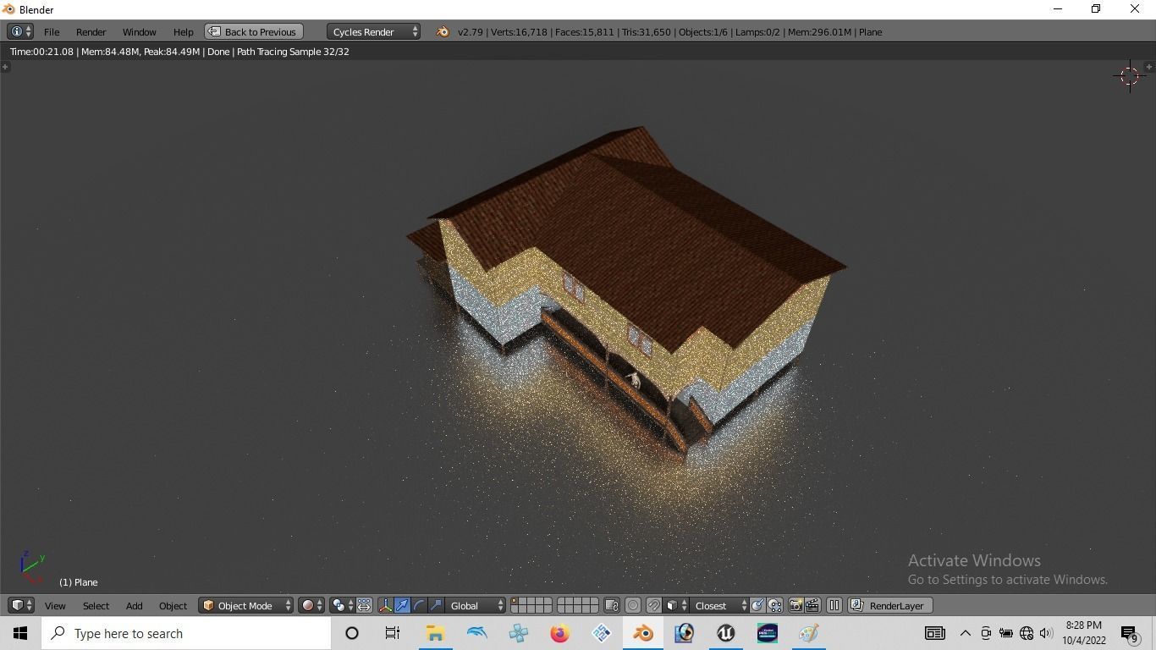Show hidden system tray icons
The height and width of the screenshot is (650, 1156).
click(965, 633)
